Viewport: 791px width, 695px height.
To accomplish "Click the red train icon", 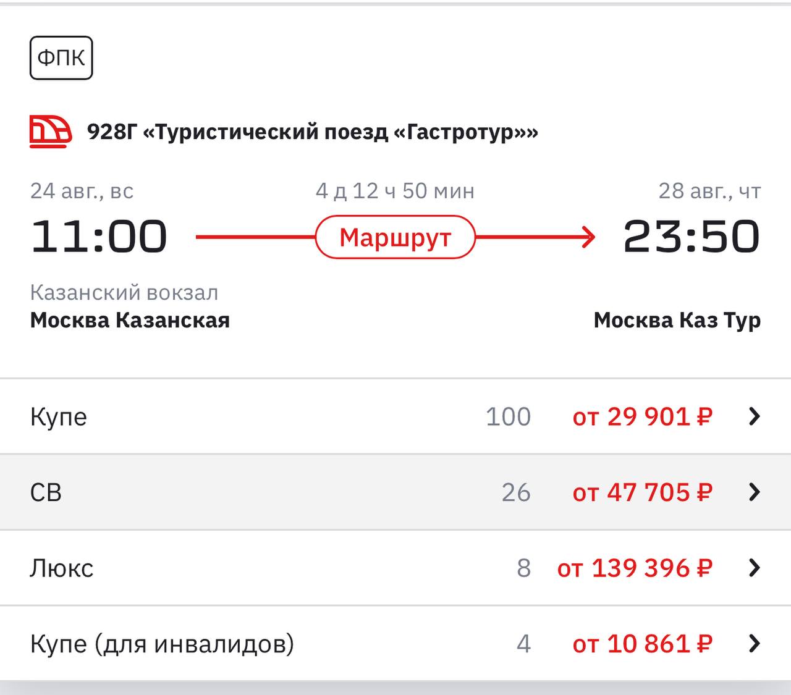I will click(x=51, y=132).
